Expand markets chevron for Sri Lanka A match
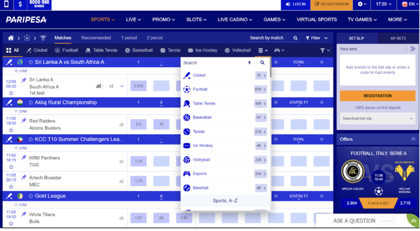 pos(122,86)
